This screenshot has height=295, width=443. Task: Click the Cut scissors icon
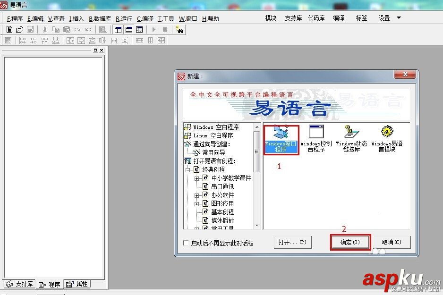click(x=45, y=30)
